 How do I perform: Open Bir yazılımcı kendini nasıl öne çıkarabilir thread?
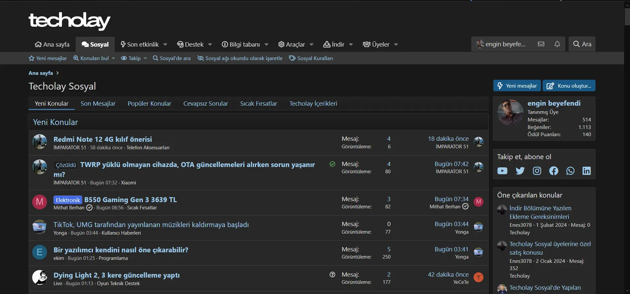click(121, 250)
